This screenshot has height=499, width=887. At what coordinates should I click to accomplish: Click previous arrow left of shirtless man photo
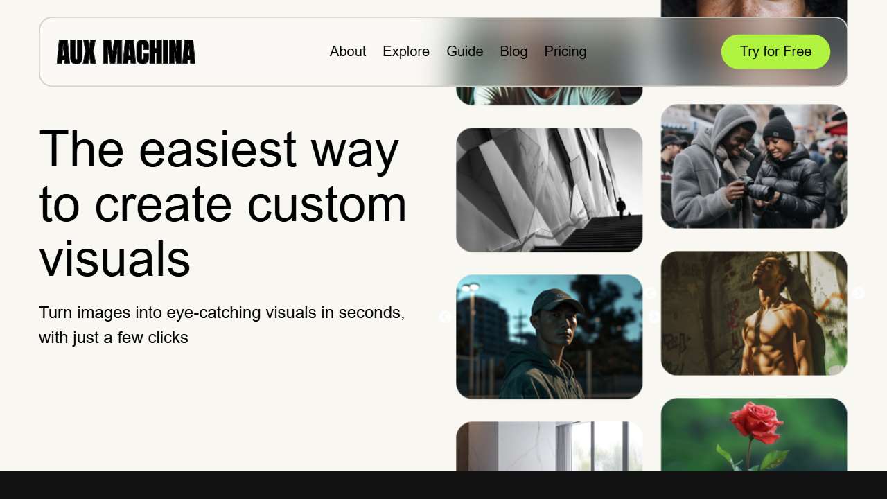point(650,293)
